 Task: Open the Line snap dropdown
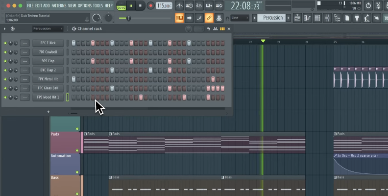[x=240, y=18]
